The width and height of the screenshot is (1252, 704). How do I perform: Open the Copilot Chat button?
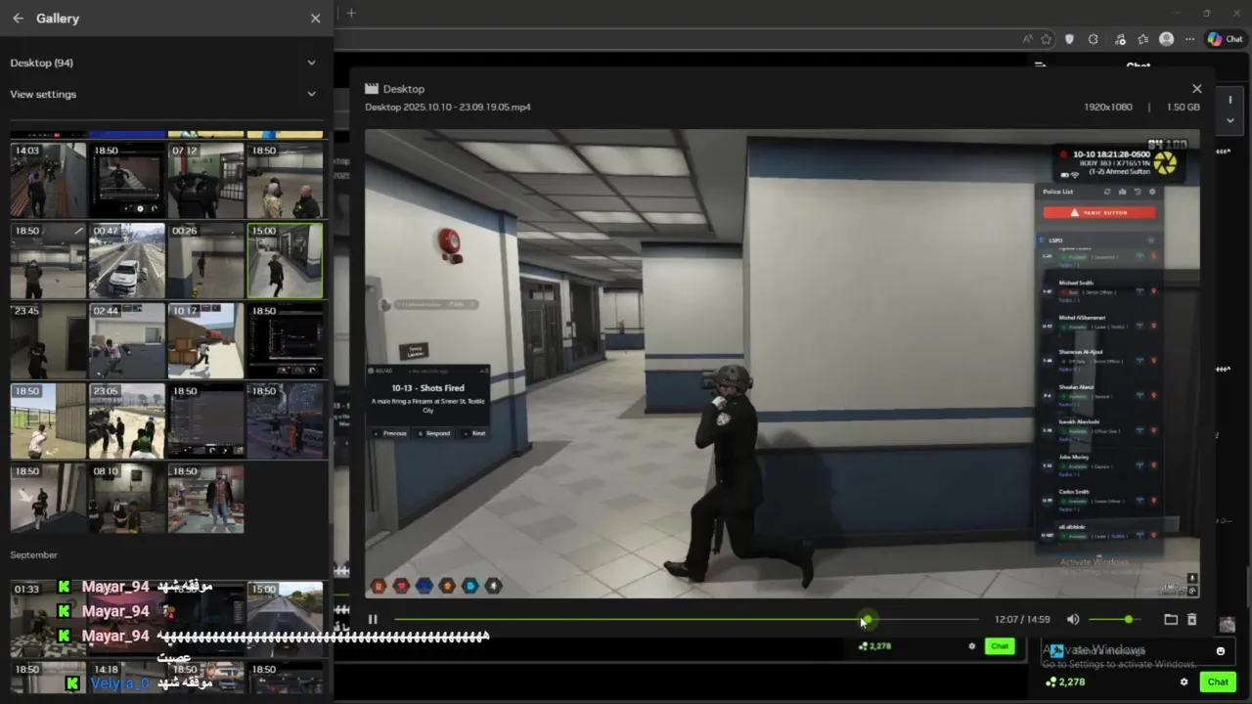(x=1225, y=39)
